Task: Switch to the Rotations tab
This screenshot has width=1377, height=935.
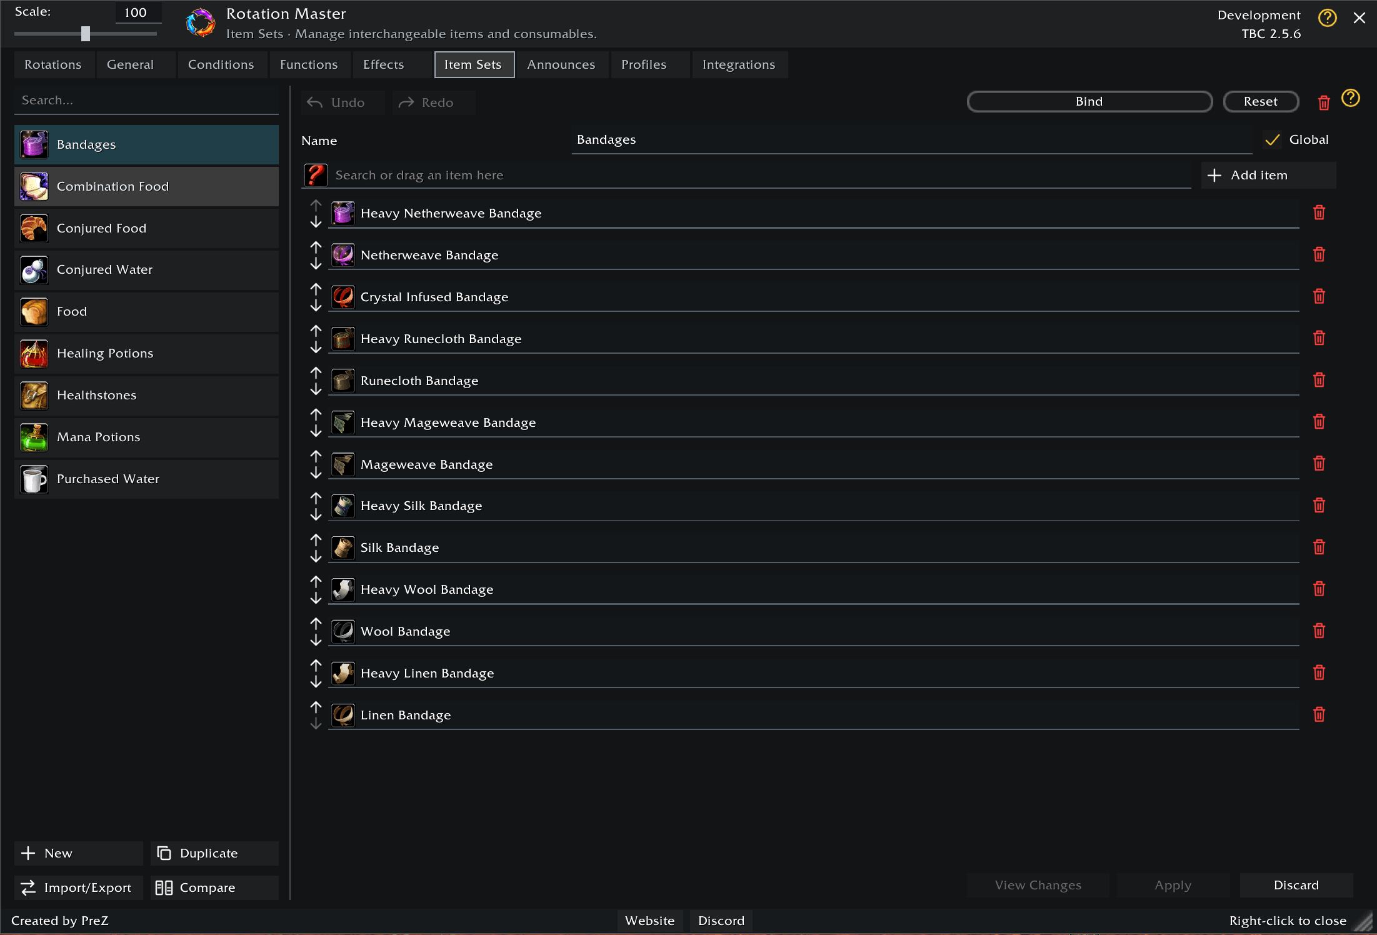Action: [54, 65]
